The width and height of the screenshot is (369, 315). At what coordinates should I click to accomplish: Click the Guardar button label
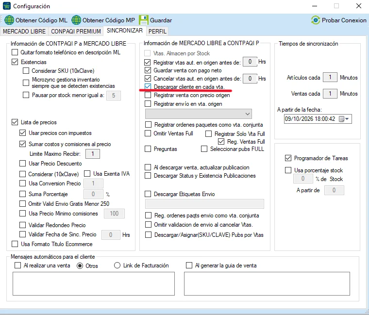[x=161, y=20]
